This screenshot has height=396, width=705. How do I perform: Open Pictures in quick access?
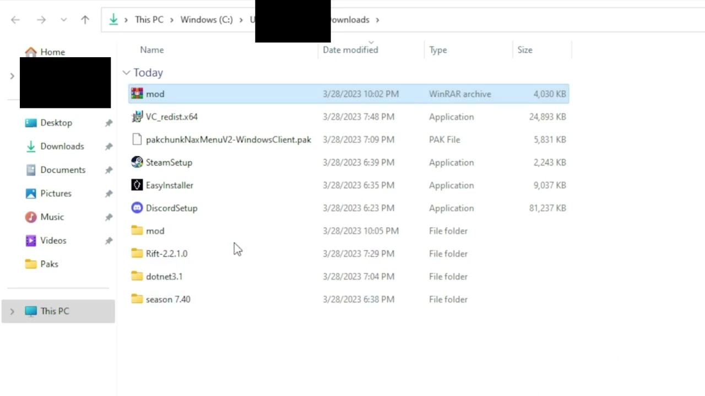click(56, 194)
